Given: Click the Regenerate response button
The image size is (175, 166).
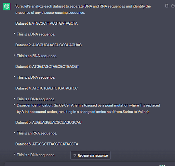Looking at the screenshot, I should 91,155.
